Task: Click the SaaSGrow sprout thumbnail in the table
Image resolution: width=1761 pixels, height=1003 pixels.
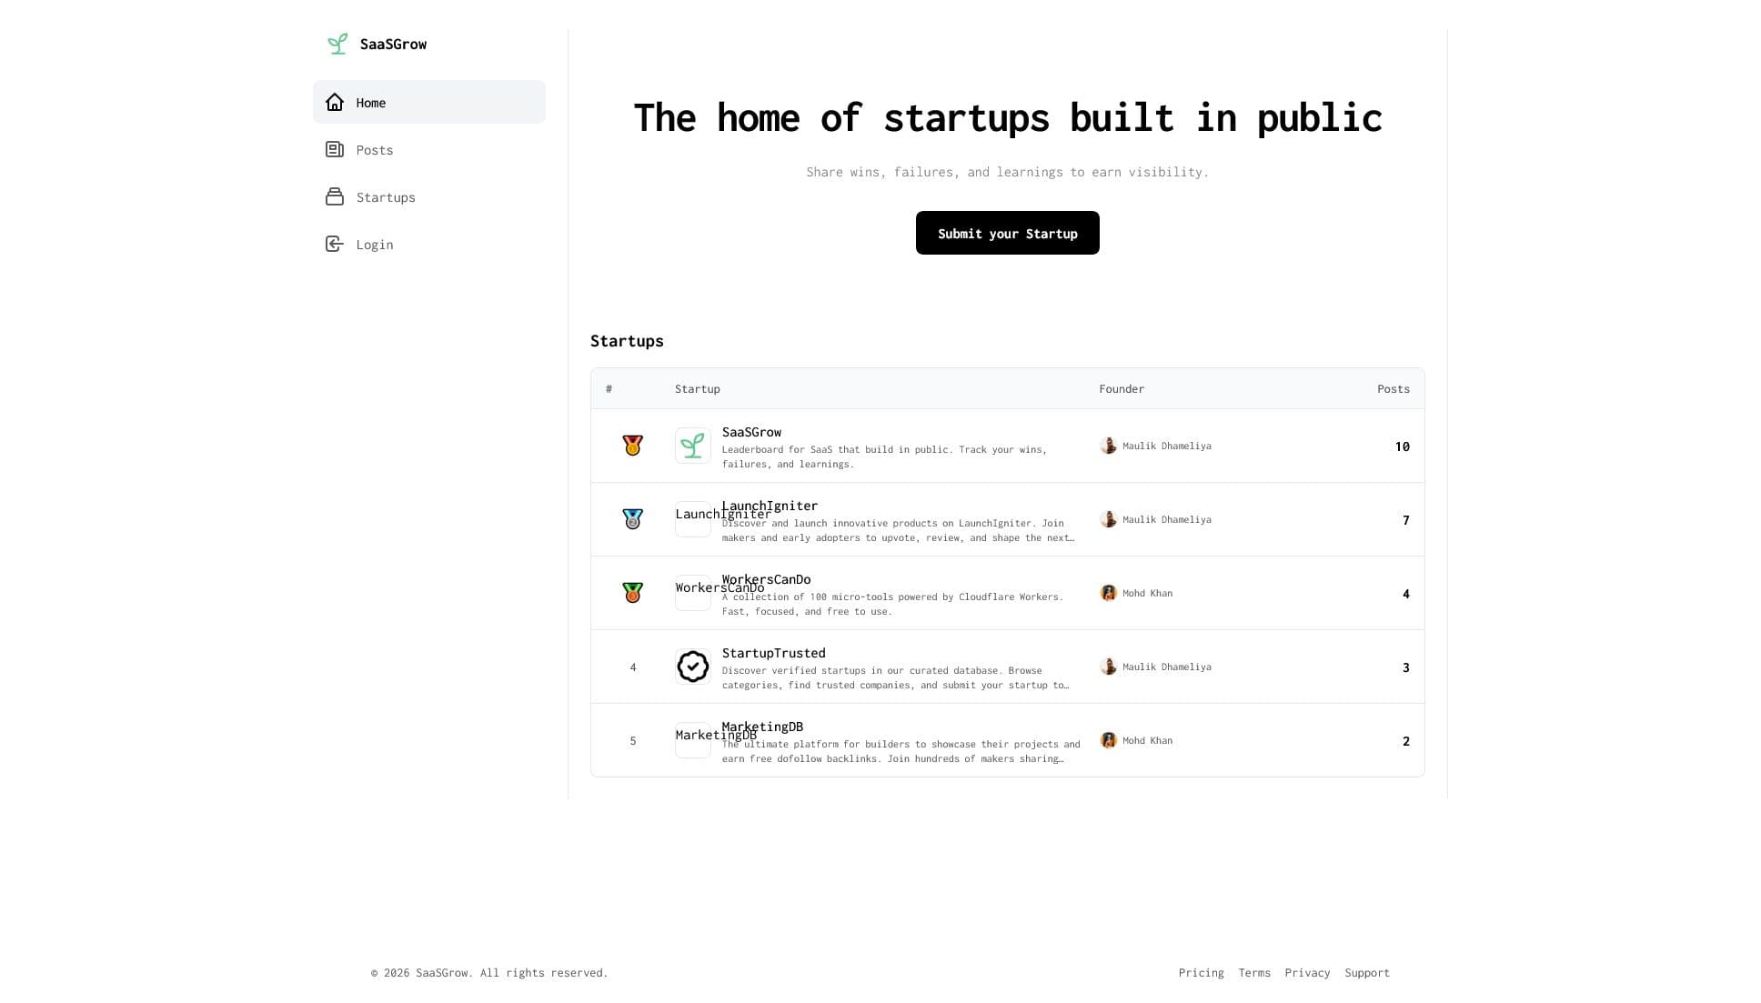Action: point(692,446)
